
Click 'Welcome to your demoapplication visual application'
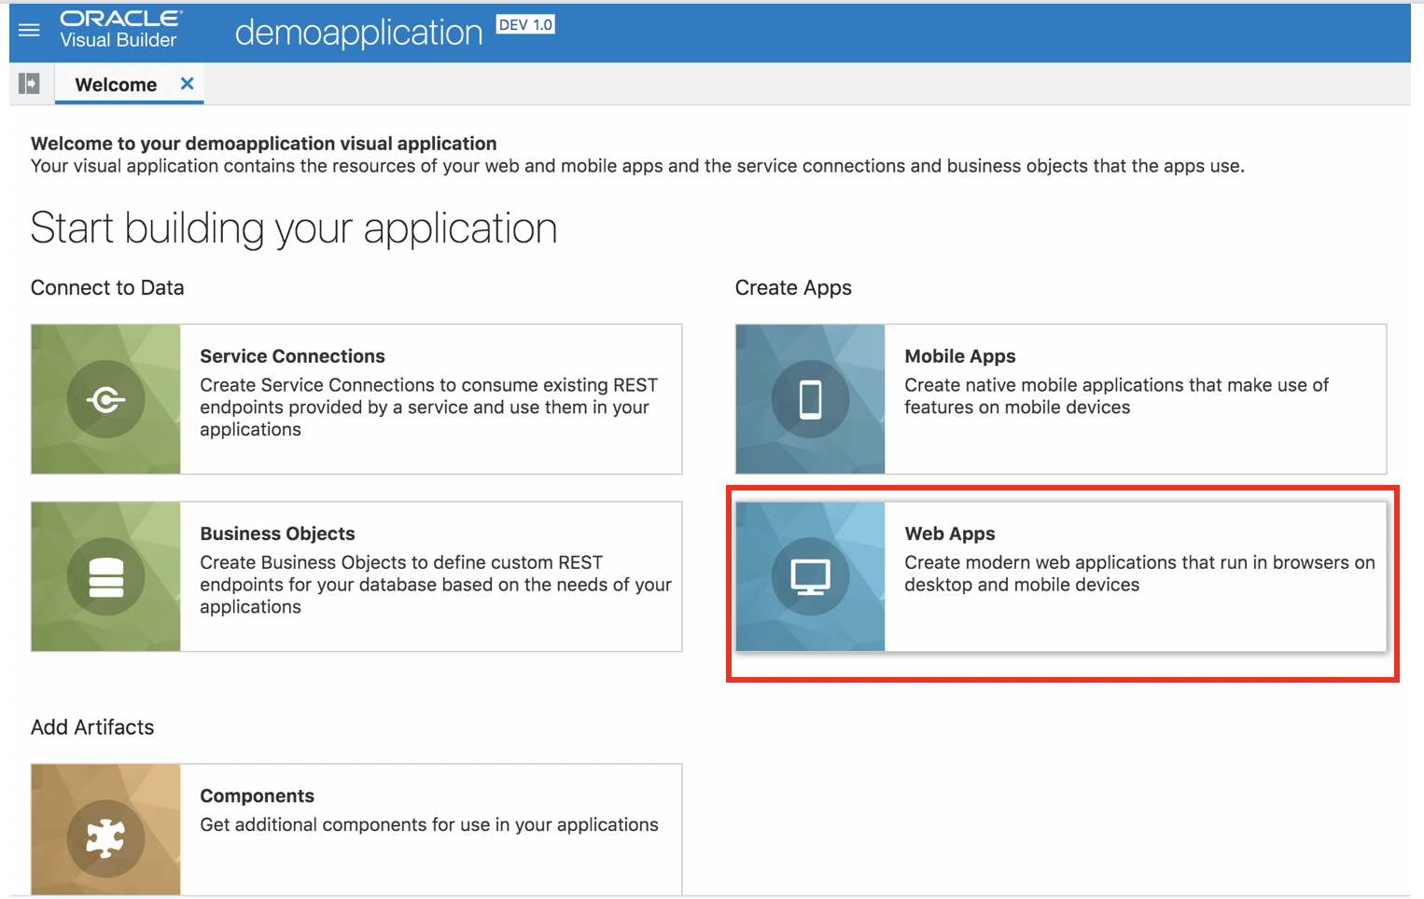[x=263, y=144]
